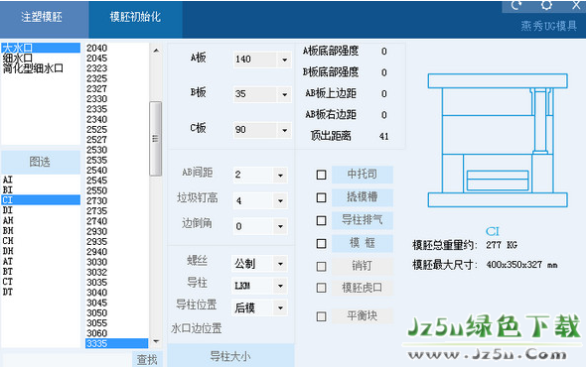Open AB间距 dropdown
Screen dimensions: 587x367
pos(280,175)
